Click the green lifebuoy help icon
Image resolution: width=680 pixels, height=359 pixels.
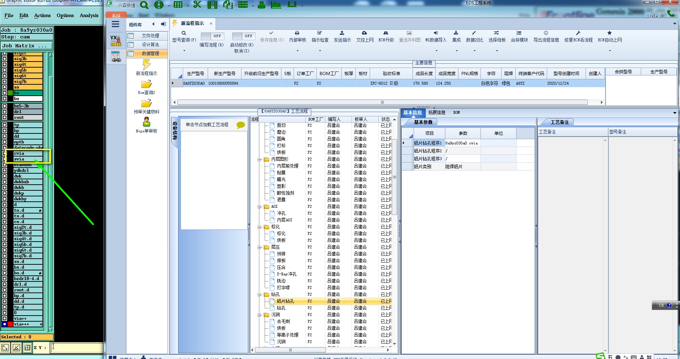pyautogui.click(x=159, y=5)
